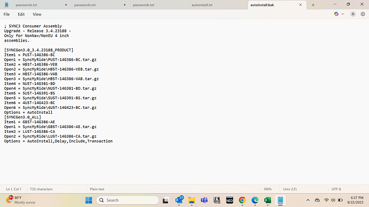Open Outlook from the taskbar
The image size is (369, 207).
click(179, 200)
